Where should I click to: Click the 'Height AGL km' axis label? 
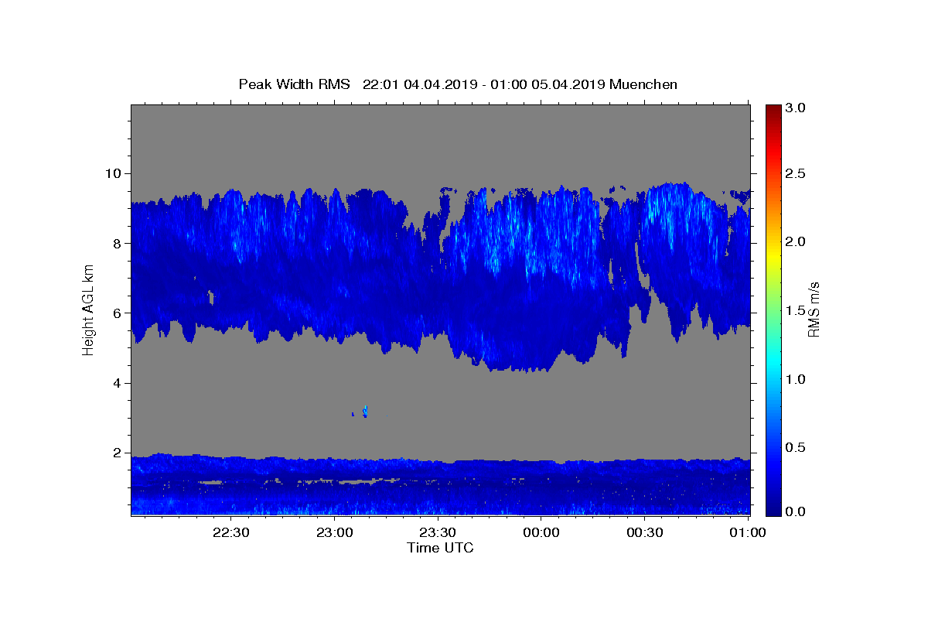[x=88, y=310]
